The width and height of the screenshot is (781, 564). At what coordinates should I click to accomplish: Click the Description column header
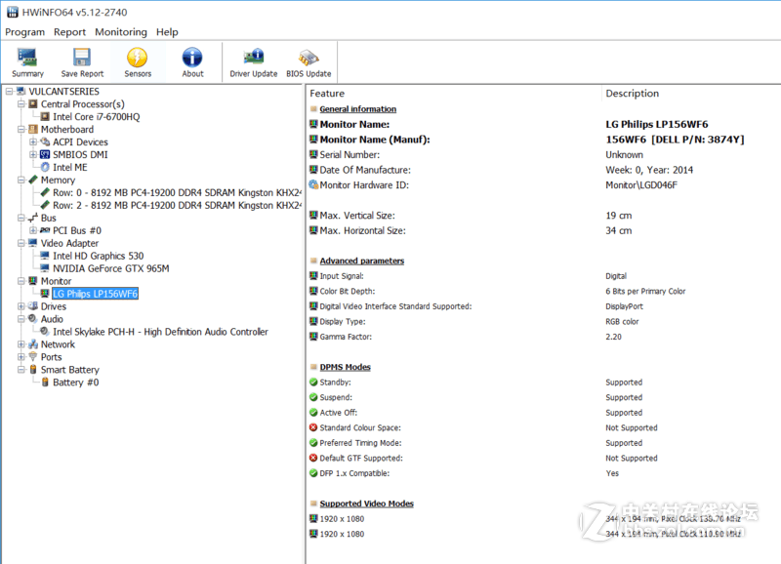pos(632,94)
